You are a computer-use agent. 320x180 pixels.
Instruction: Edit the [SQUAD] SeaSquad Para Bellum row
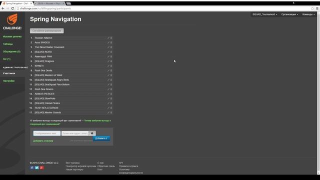coord(108,84)
